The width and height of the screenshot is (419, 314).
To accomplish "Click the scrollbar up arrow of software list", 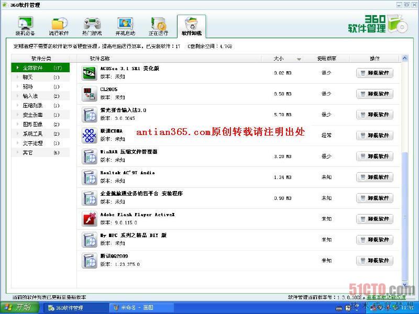I will coord(404,58).
